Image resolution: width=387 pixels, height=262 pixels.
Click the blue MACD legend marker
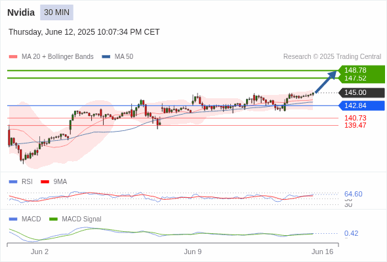click(x=13, y=219)
